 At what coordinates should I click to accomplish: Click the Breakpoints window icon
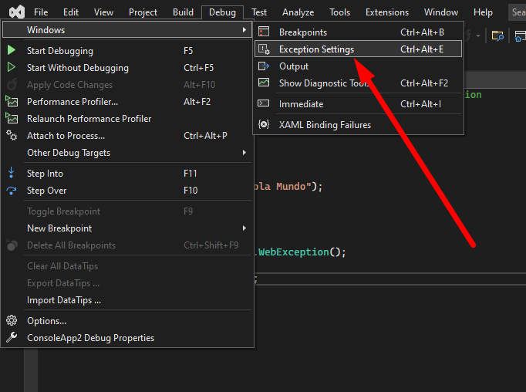(264, 32)
